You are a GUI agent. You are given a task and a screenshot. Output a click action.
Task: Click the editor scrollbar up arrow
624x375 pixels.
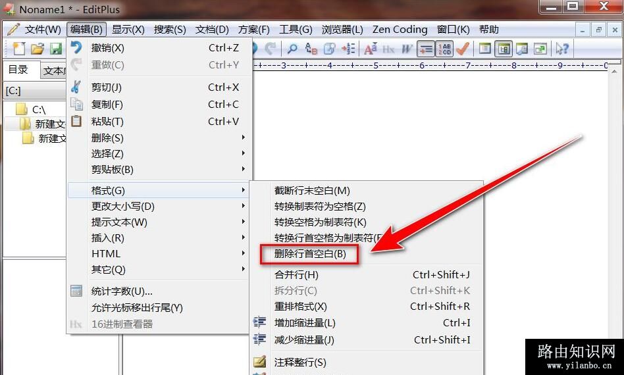point(614,72)
